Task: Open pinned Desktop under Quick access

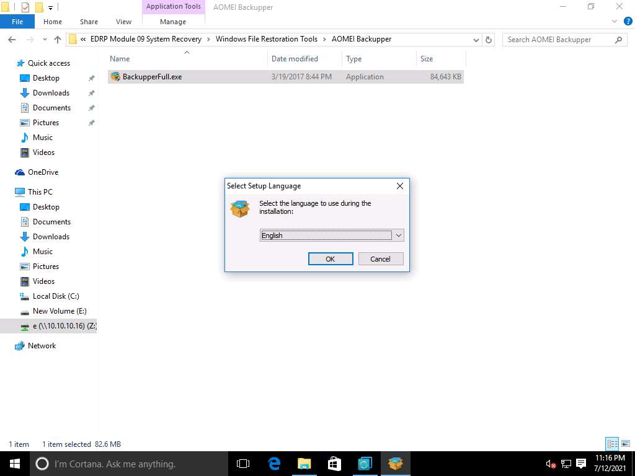Action: [x=46, y=78]
